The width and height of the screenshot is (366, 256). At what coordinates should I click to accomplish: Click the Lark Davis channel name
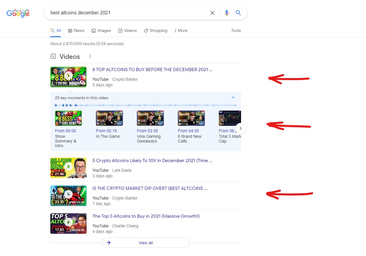122,170
